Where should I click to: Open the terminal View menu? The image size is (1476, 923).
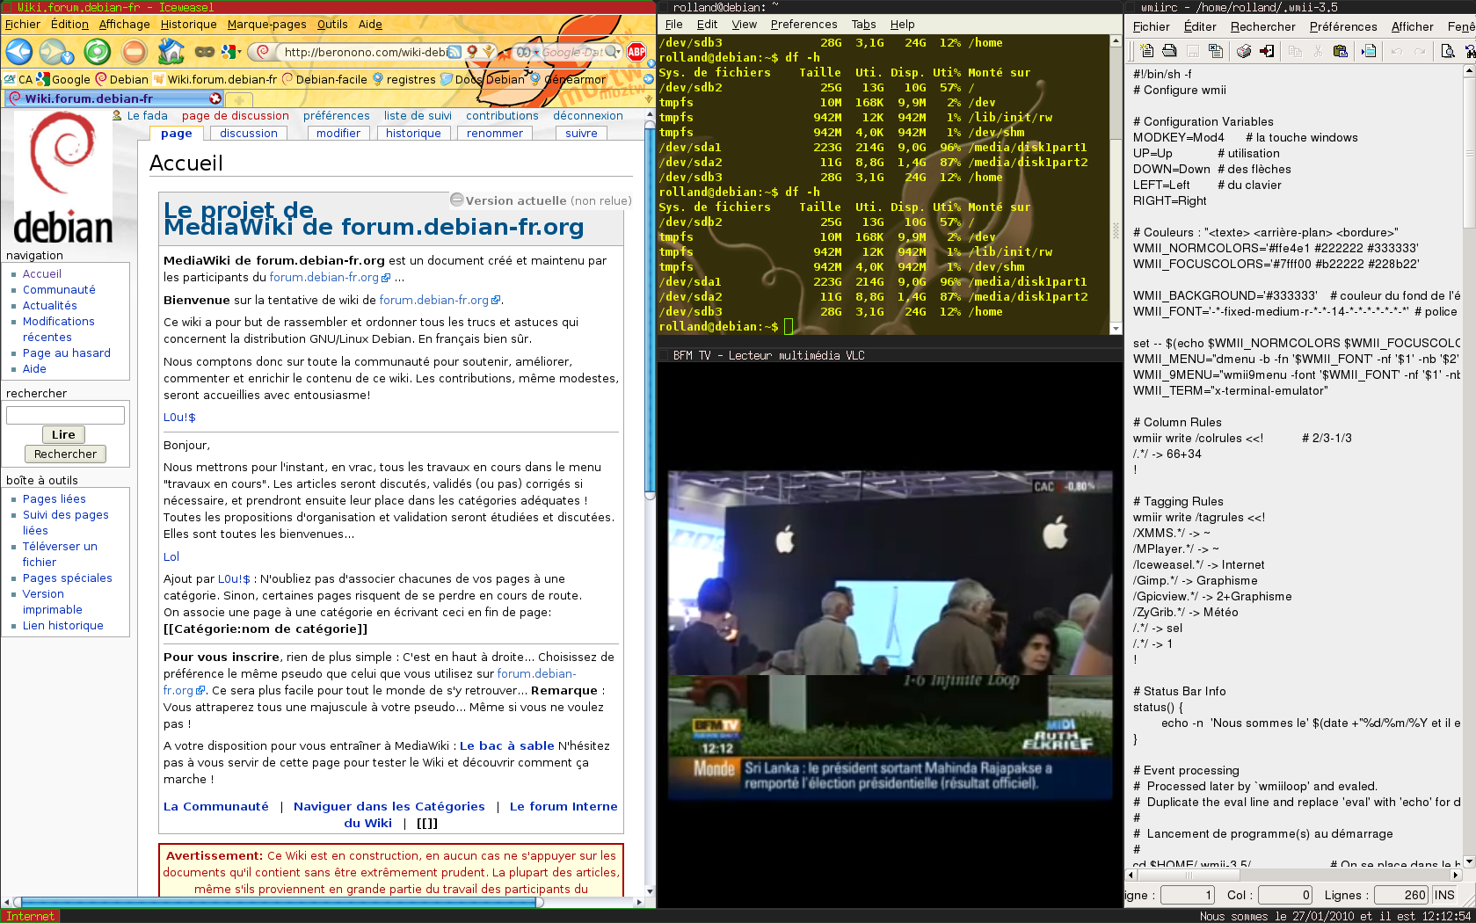[x=744, y=25]
